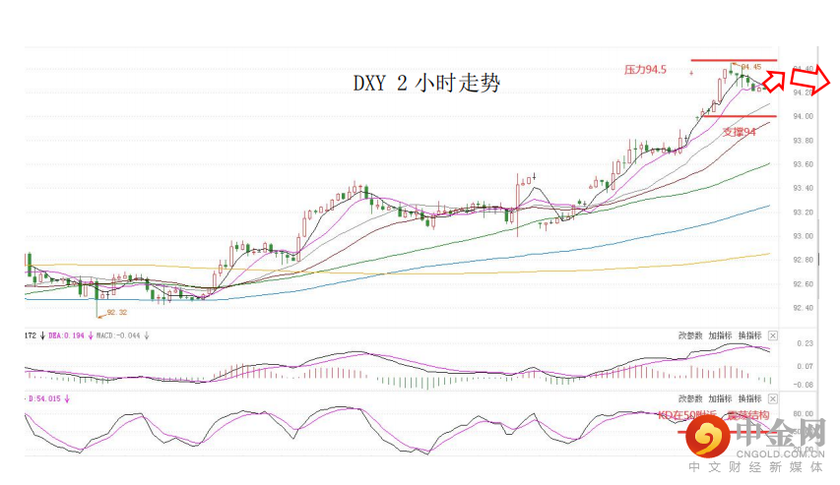Click the 92.40 price axis label

click(803, 308)
